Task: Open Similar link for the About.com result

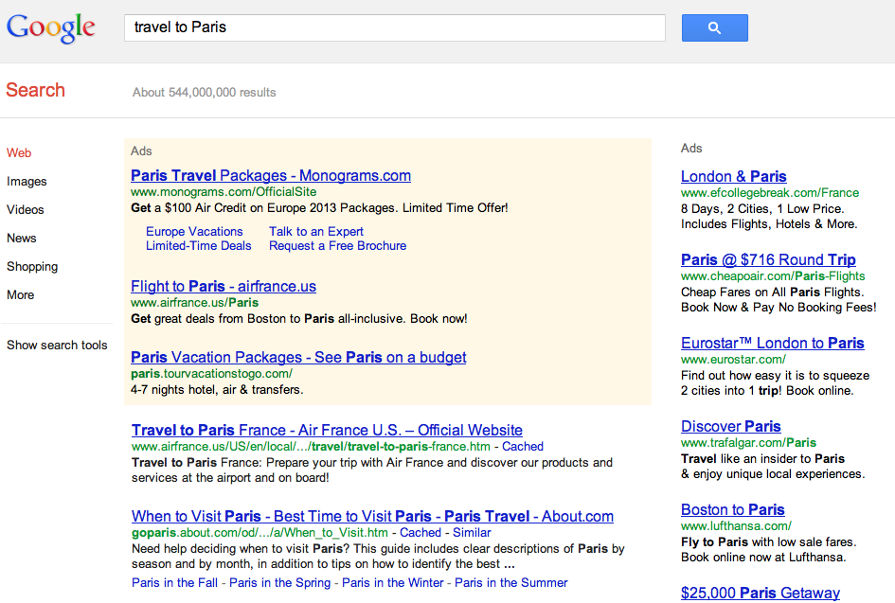Action: coord(472,533)
